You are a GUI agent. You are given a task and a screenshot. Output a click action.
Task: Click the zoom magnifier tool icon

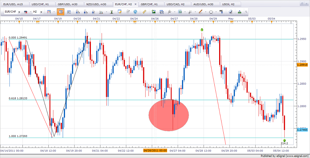[101, 12]
